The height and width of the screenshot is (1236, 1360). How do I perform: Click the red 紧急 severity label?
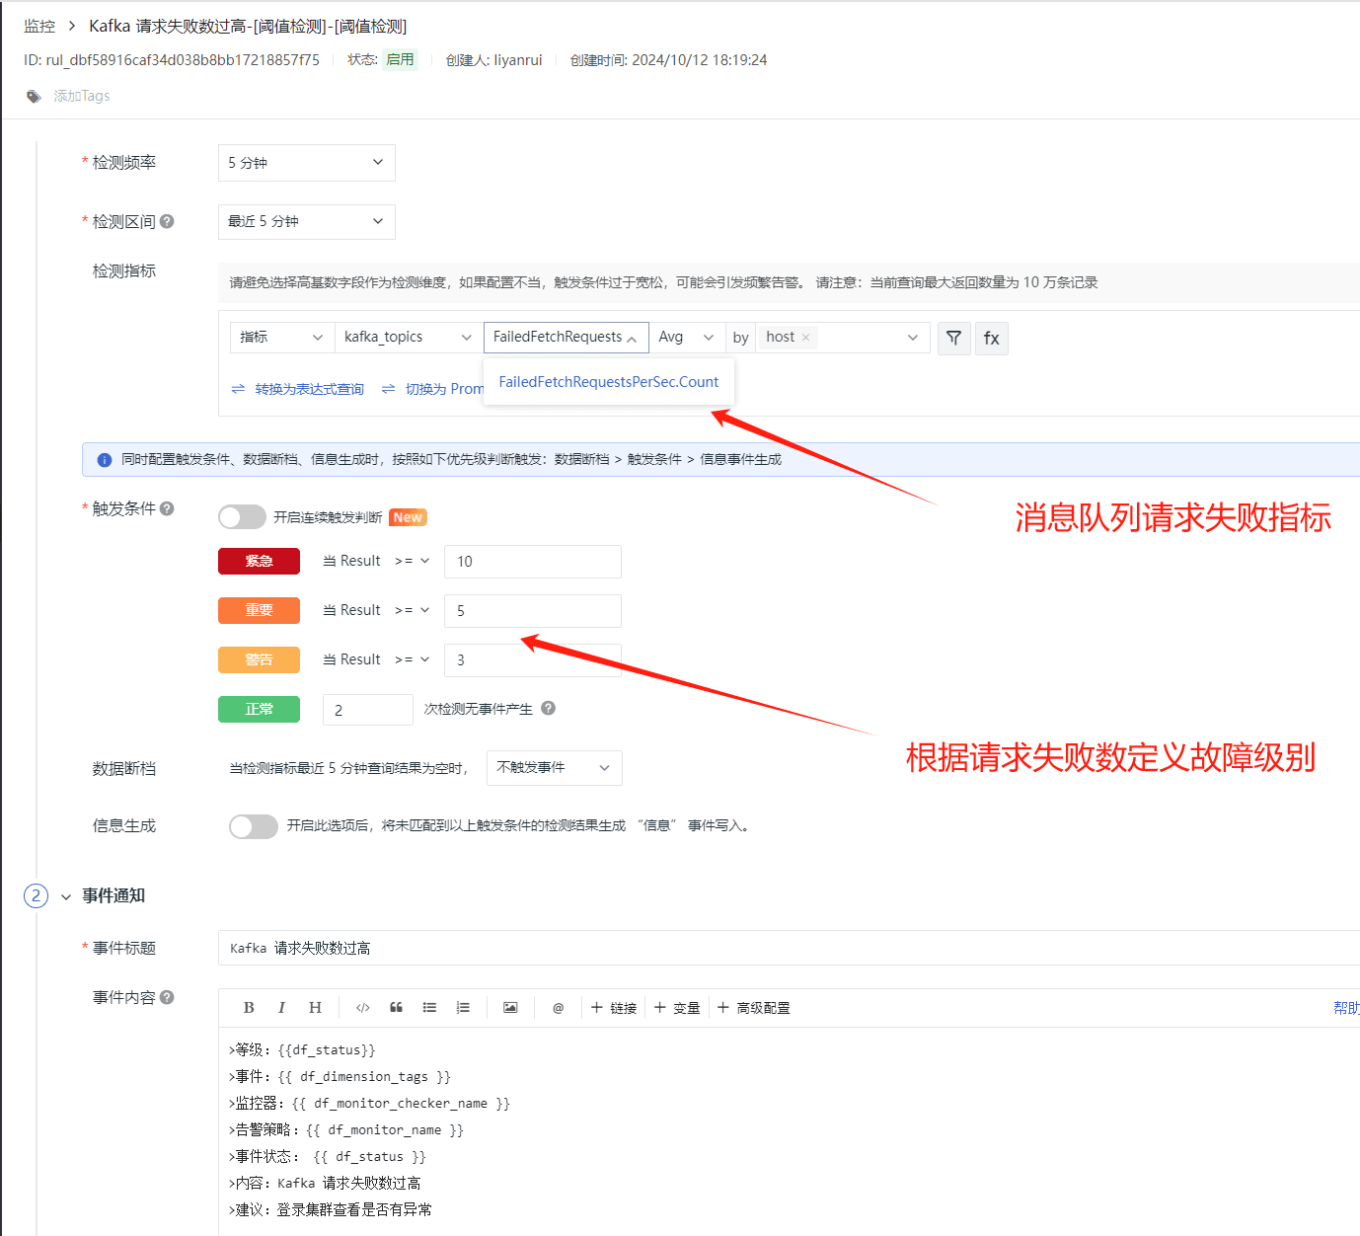[259, 561]
